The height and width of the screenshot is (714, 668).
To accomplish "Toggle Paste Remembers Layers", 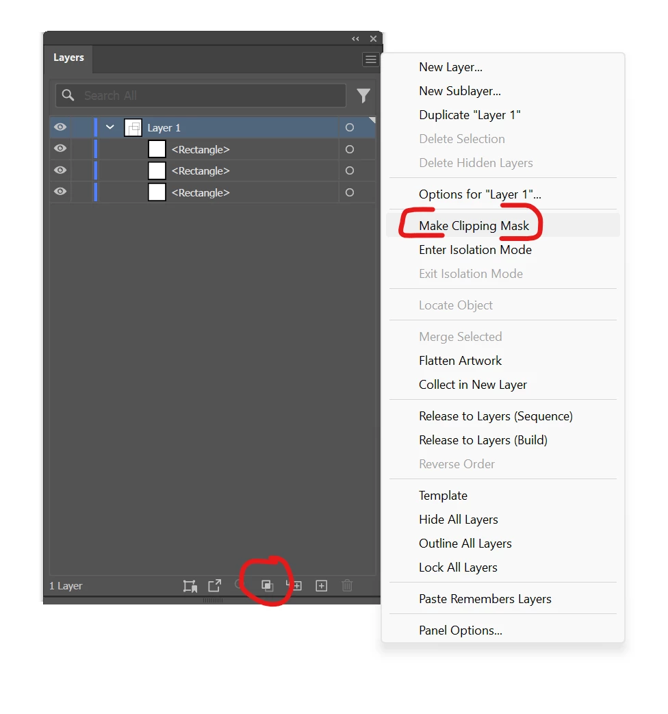I will pyautogui.click(x=485, y=599).
